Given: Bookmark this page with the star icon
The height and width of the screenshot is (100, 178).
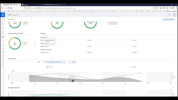Looking at the screenshot, I should [x=158, y=8].
